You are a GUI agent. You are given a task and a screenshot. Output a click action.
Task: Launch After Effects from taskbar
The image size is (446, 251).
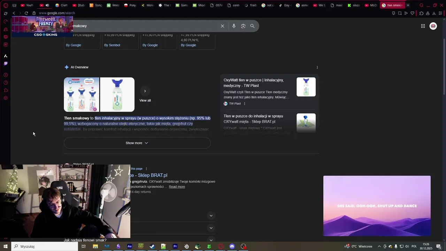(x=130, y=246)
